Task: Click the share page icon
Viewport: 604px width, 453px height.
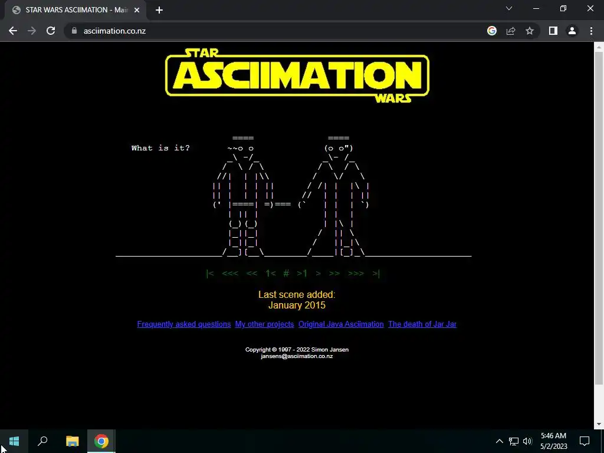Action: coord(511,31)
